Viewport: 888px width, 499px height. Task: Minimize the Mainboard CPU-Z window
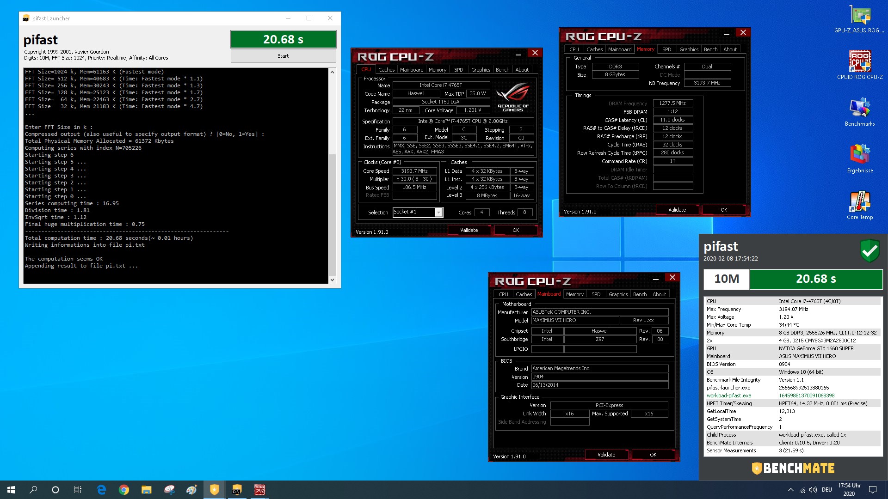(x=655, y=279)
